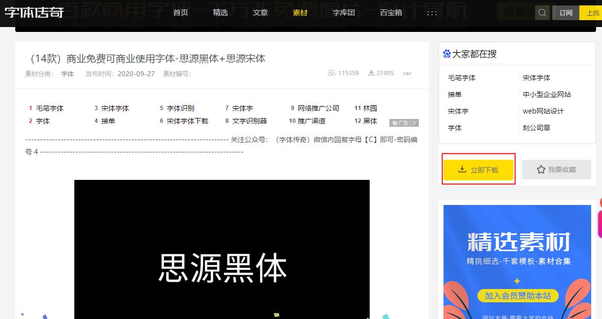
Task: Click the download arrow icon beside 21905
Action: click(370, 73)
